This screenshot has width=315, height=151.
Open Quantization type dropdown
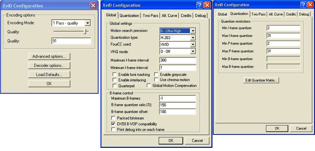192,37
